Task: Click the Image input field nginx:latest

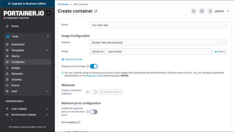Action: [159, 52]
